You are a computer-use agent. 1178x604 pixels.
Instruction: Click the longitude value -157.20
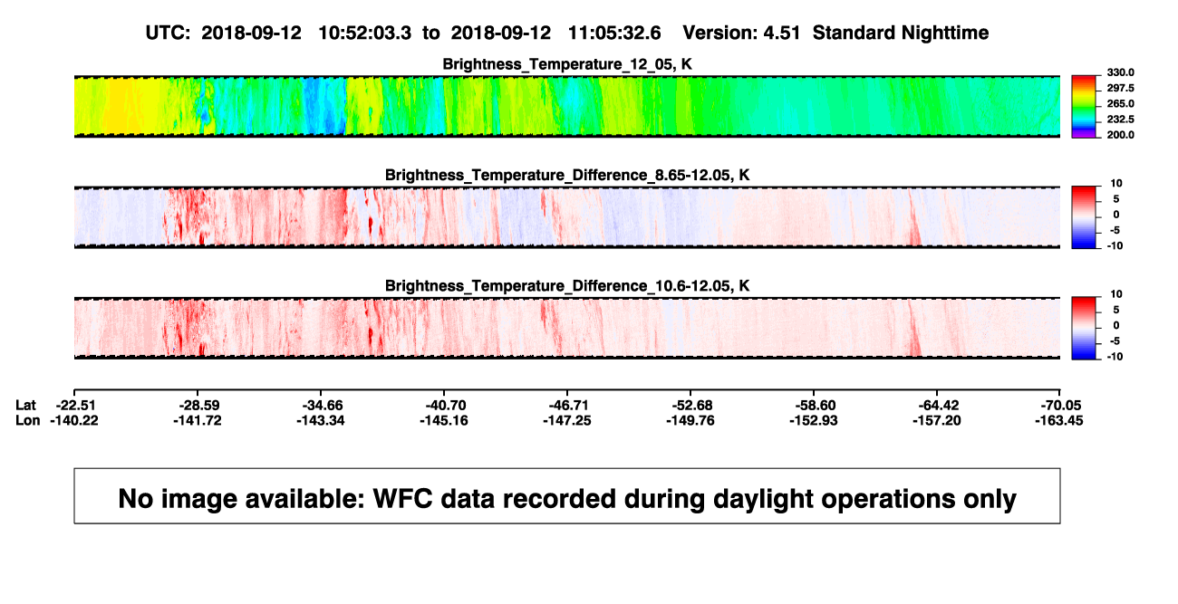(939, 420)
